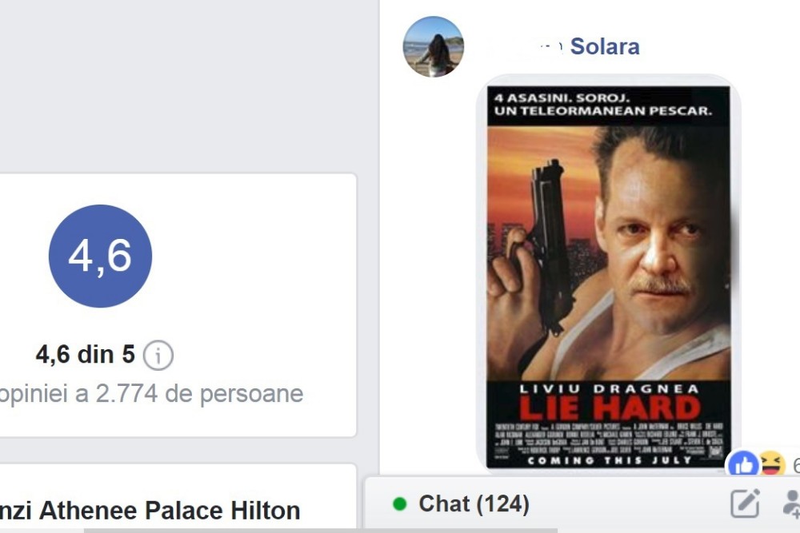
Task: Click the new message compose icon
Action: coord(746,503)
